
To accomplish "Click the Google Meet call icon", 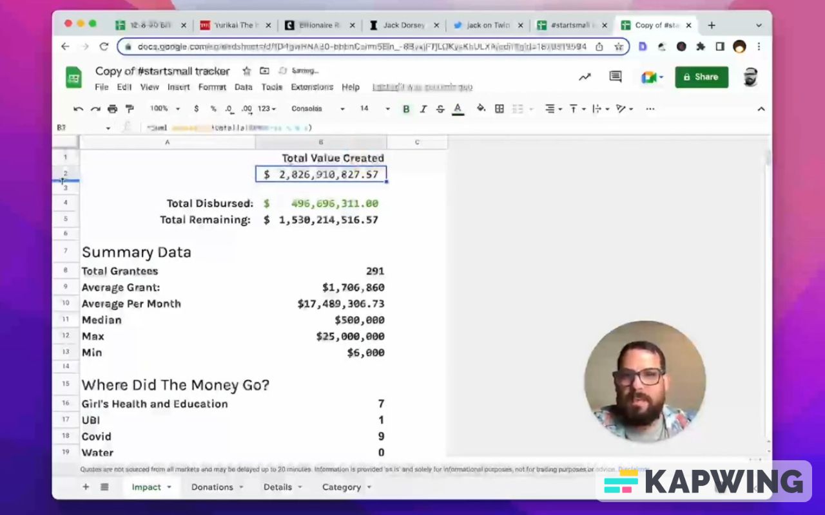I will point(652,77).
